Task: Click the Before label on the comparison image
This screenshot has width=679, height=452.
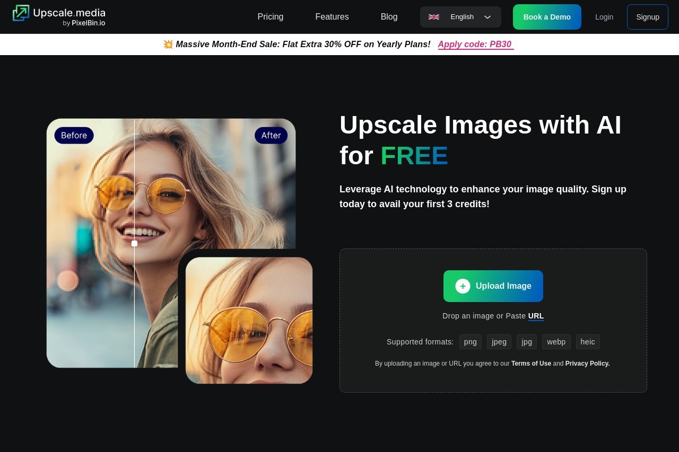Action: tap(74, 135)
